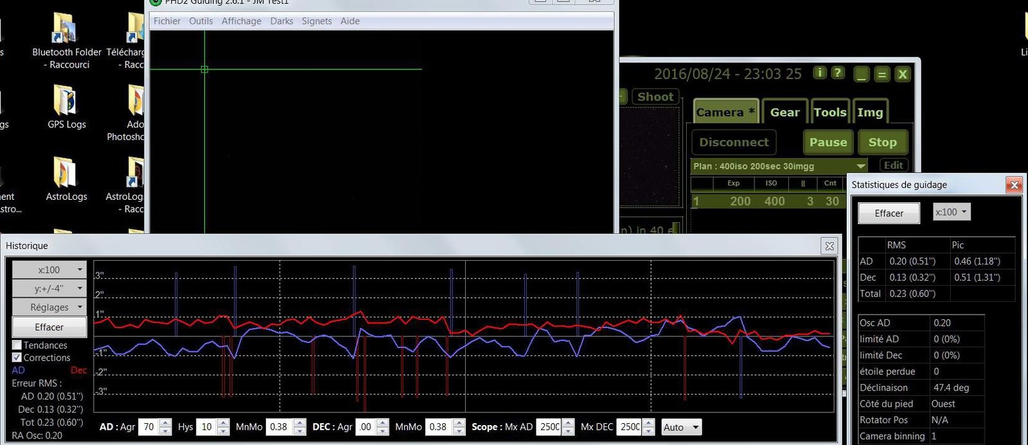Open the Outils menu
The image size is (1028, 445).
click(x=200, y=21)
